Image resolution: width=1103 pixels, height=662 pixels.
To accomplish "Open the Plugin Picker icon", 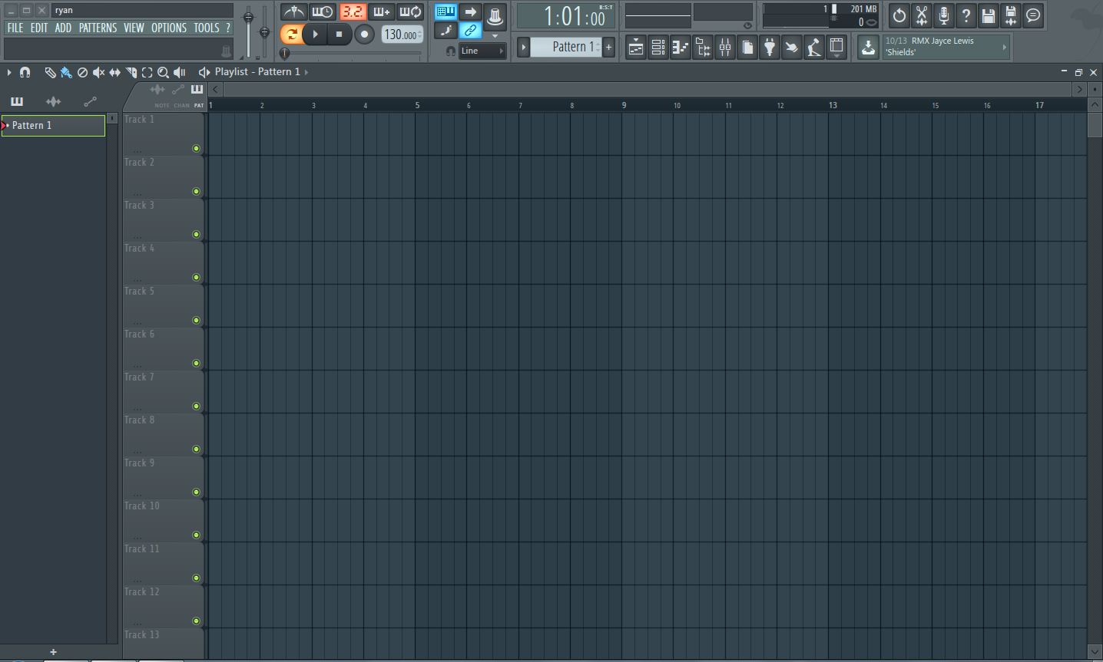I will 769,47.
